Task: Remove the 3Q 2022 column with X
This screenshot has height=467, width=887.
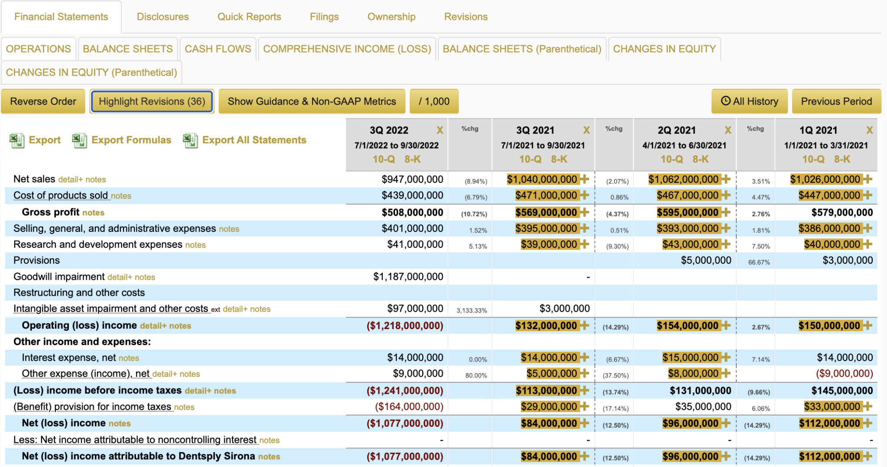Action: (440, 130)
